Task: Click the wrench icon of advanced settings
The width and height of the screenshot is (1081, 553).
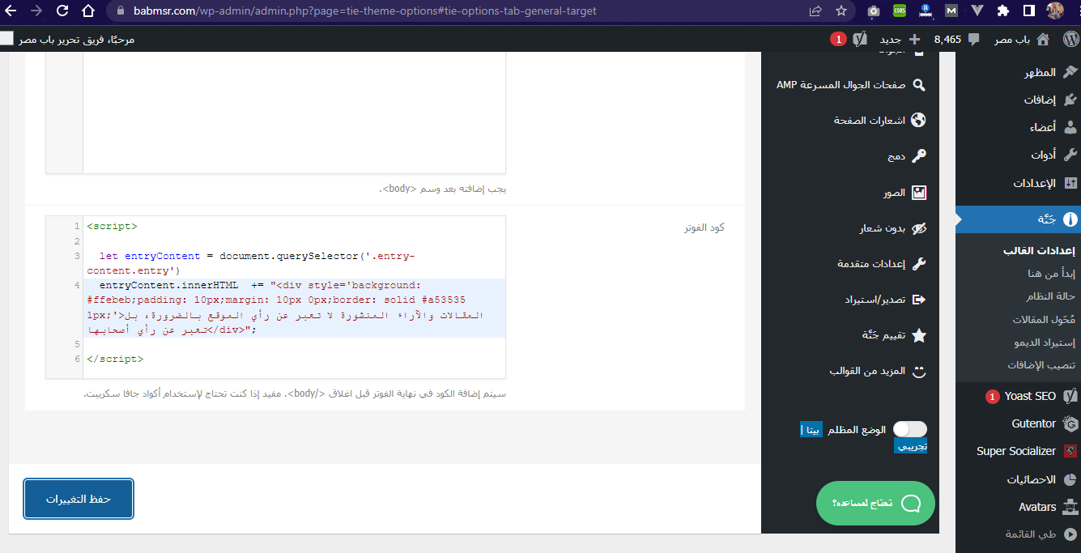Action: (x=919, y=264)
